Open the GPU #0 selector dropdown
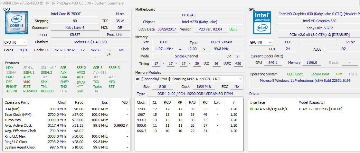The image size is (360, 153). coord(261,42)
